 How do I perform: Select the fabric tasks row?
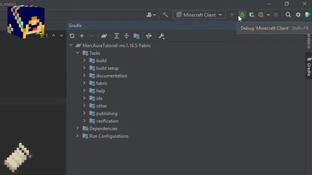click(x=186, y=83)
